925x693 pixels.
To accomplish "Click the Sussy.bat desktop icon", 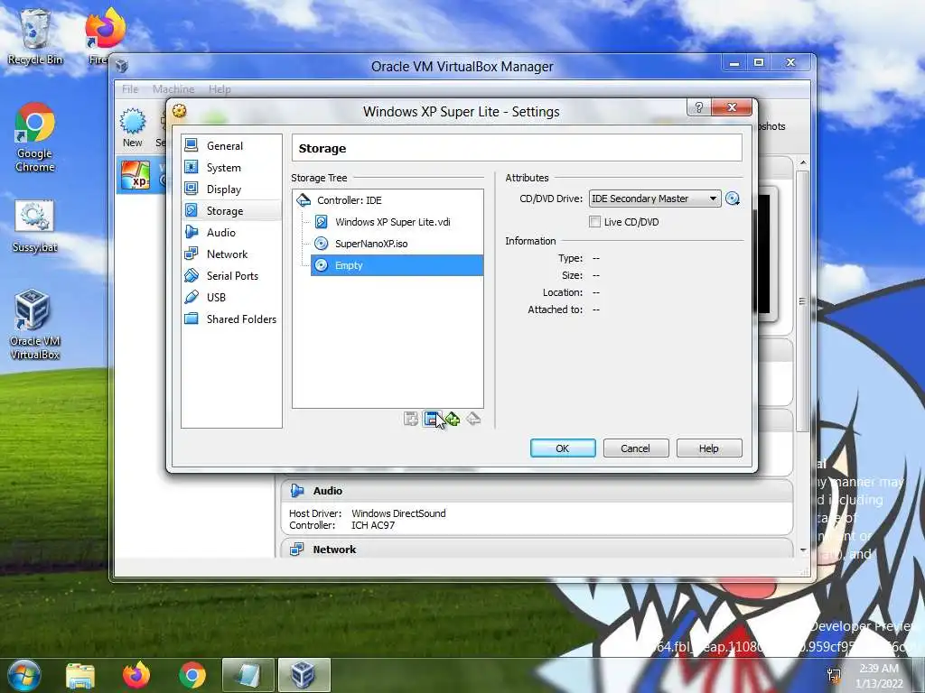I will pyautogui.click(x=35, y=226).
